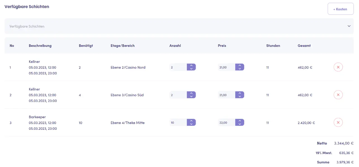The height and width of the screenshot is (167, 359).
Task: Increase Anzahl for Casino Süd row
Action: [x=191, y=93]
